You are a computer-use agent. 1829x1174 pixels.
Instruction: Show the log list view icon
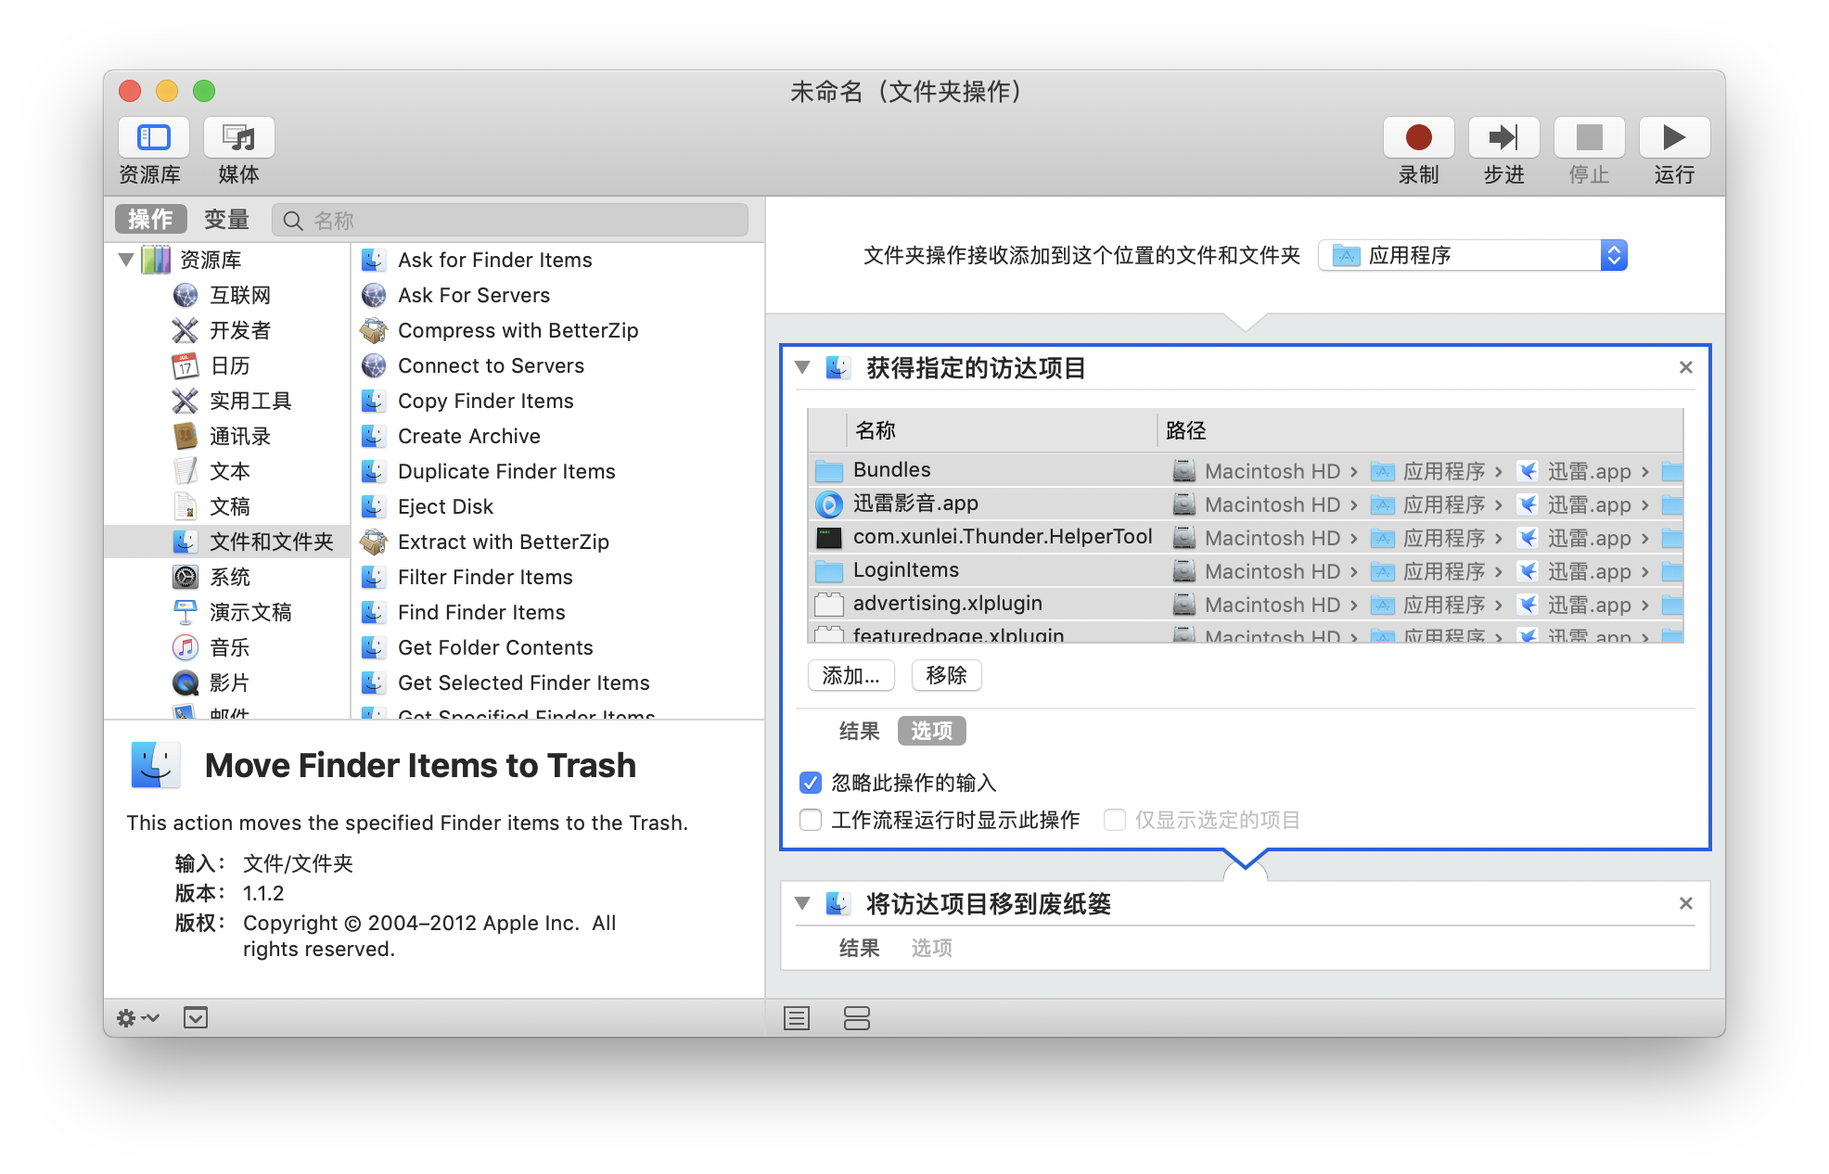(797, 1018)
